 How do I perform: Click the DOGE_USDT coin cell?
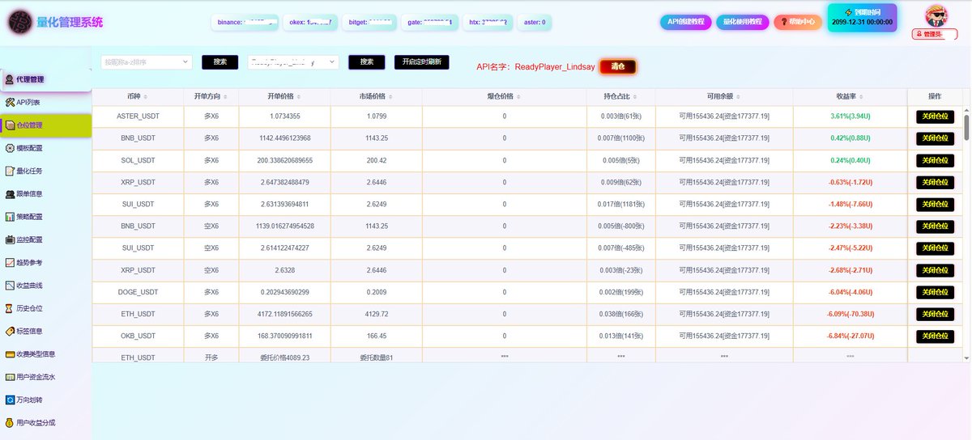tap(139, 292)
